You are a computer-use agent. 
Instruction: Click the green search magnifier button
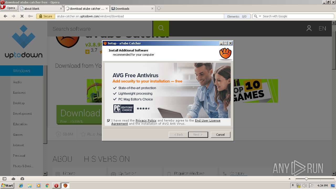click(161, 29)
